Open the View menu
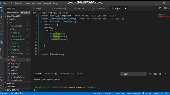 (28, 3)
